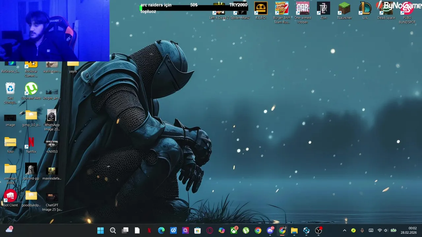Select the maxresdefa... image file
The image size is (422, 237).
[x=52, y=173]
